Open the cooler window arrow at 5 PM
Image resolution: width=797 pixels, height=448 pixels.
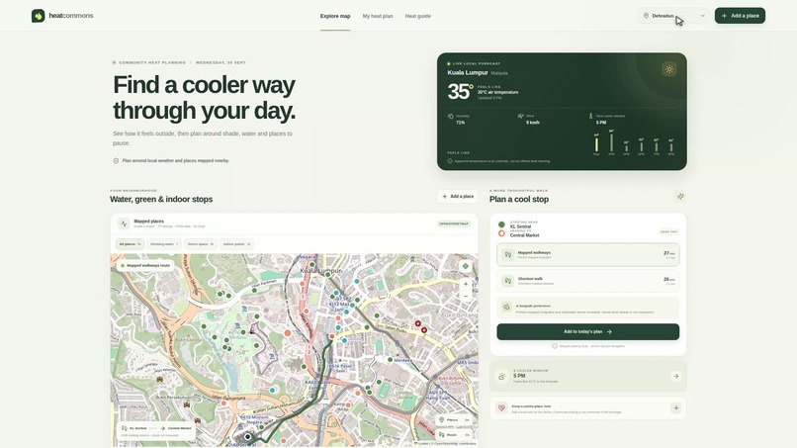click(675, 376)
